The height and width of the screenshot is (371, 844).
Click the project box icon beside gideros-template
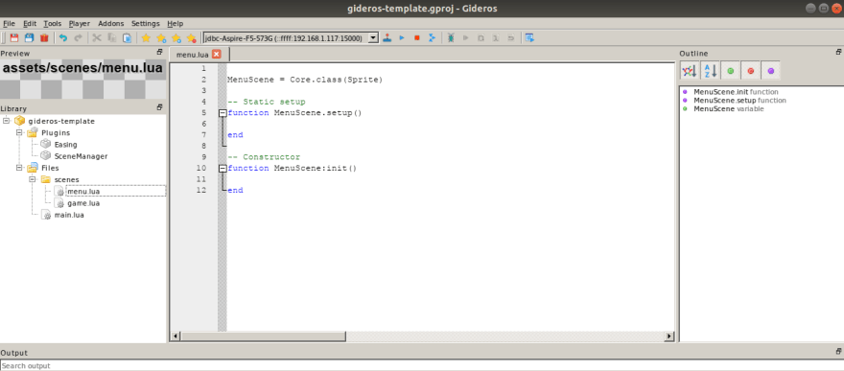(x=19, y=121)
